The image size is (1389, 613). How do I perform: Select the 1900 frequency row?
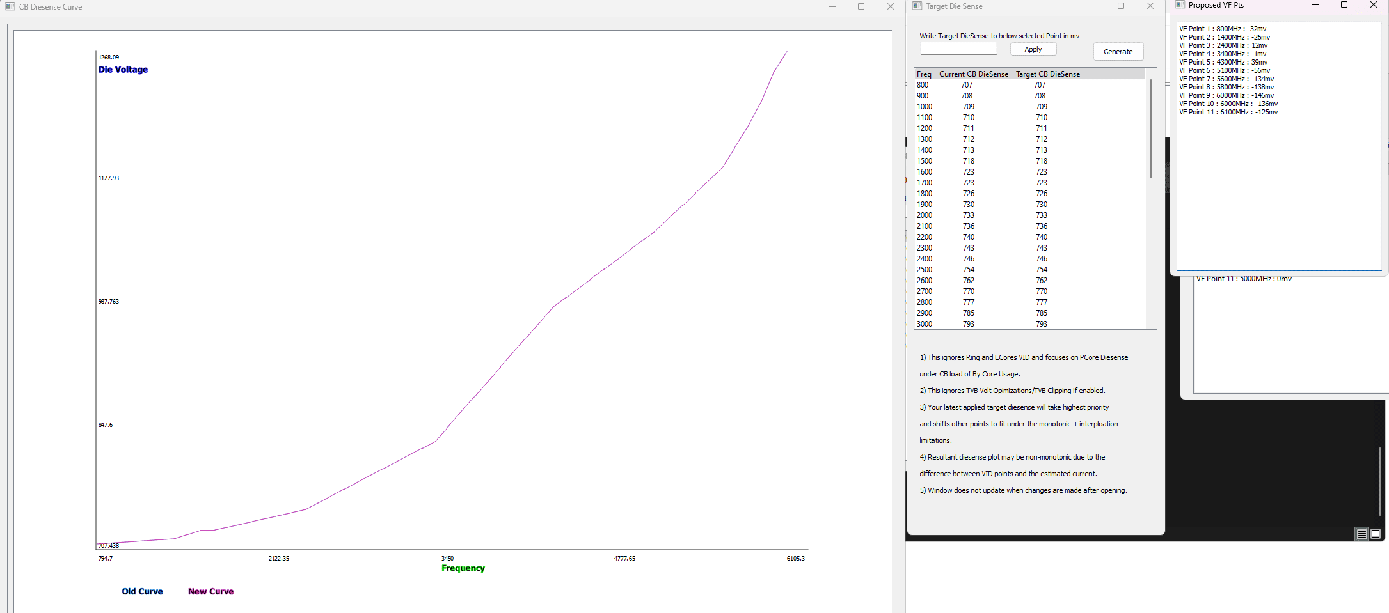(x=1030, y=205)
